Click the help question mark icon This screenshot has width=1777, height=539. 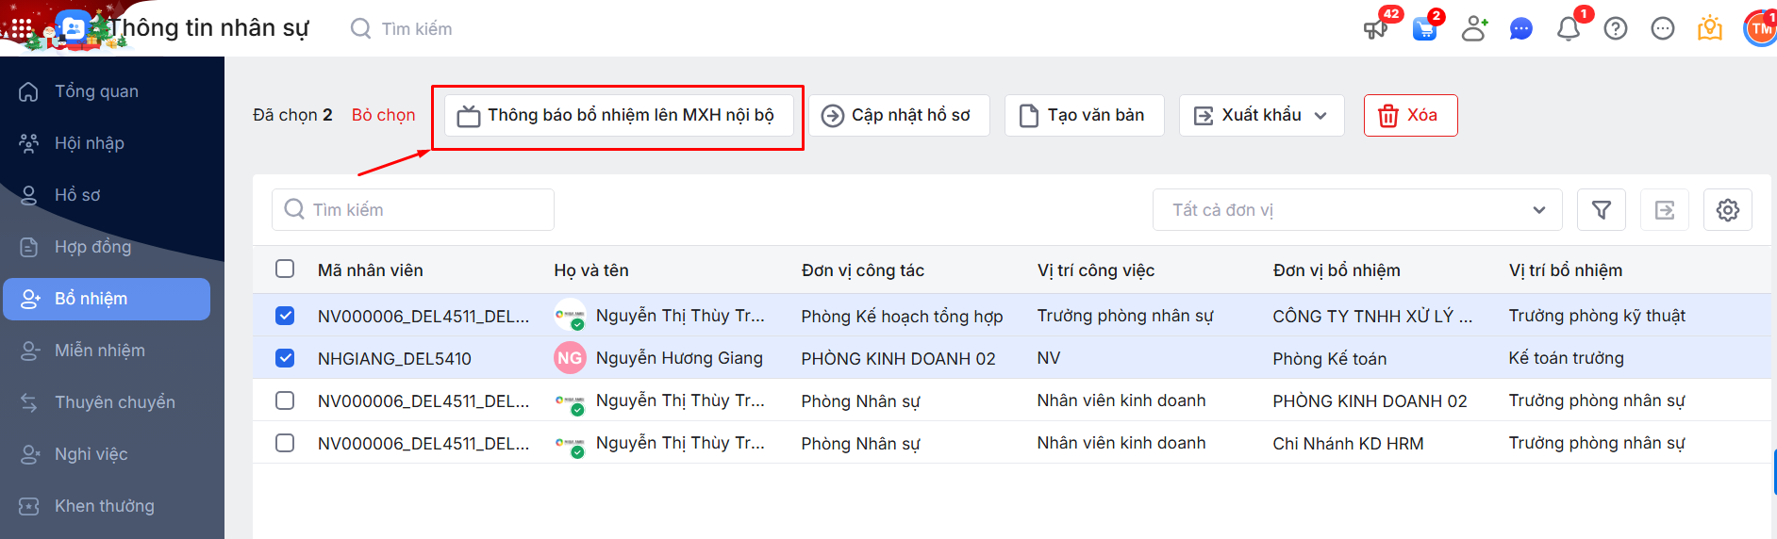point(1616,29)
